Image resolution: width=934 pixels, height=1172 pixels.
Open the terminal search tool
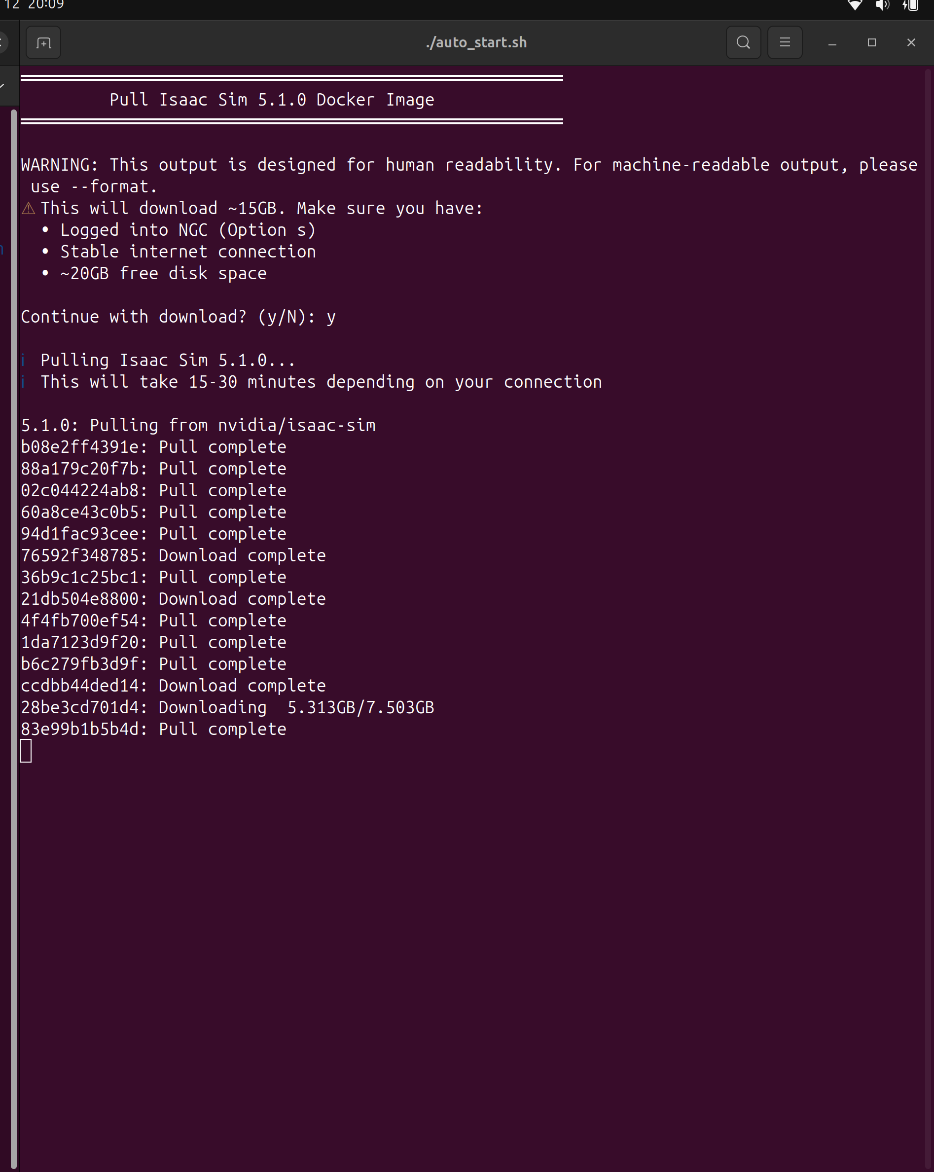pyautogui.click(x=743, y=42)
